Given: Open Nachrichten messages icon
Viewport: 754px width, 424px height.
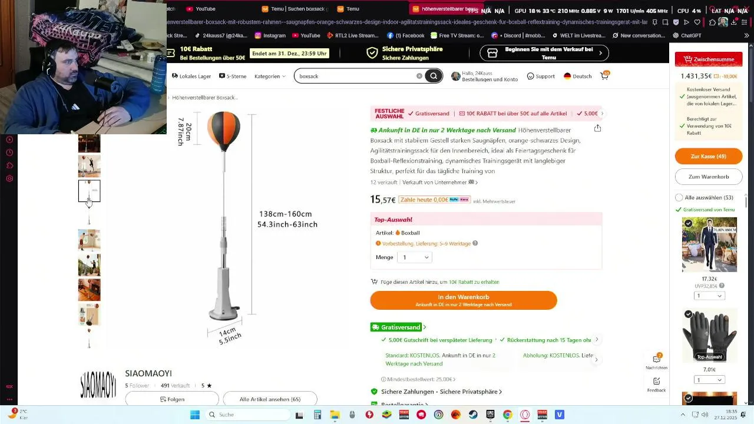Looking at the screenshot, I should pyautogui.click(x=656, y=361).
